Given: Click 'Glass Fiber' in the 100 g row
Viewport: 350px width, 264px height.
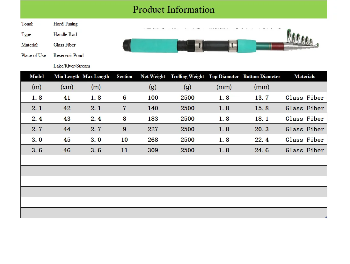Looking at the screenshot, I should coord(305,97).
